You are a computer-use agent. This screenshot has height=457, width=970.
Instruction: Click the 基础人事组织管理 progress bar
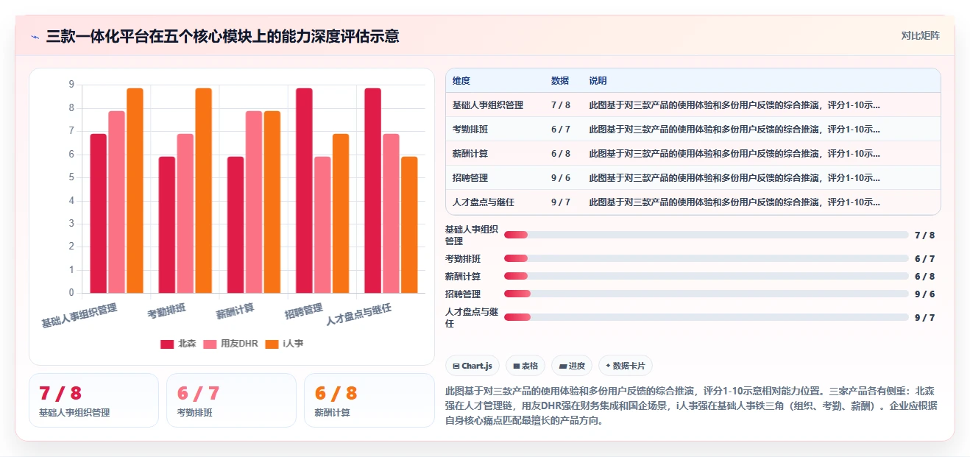click(x=707, y=235)
